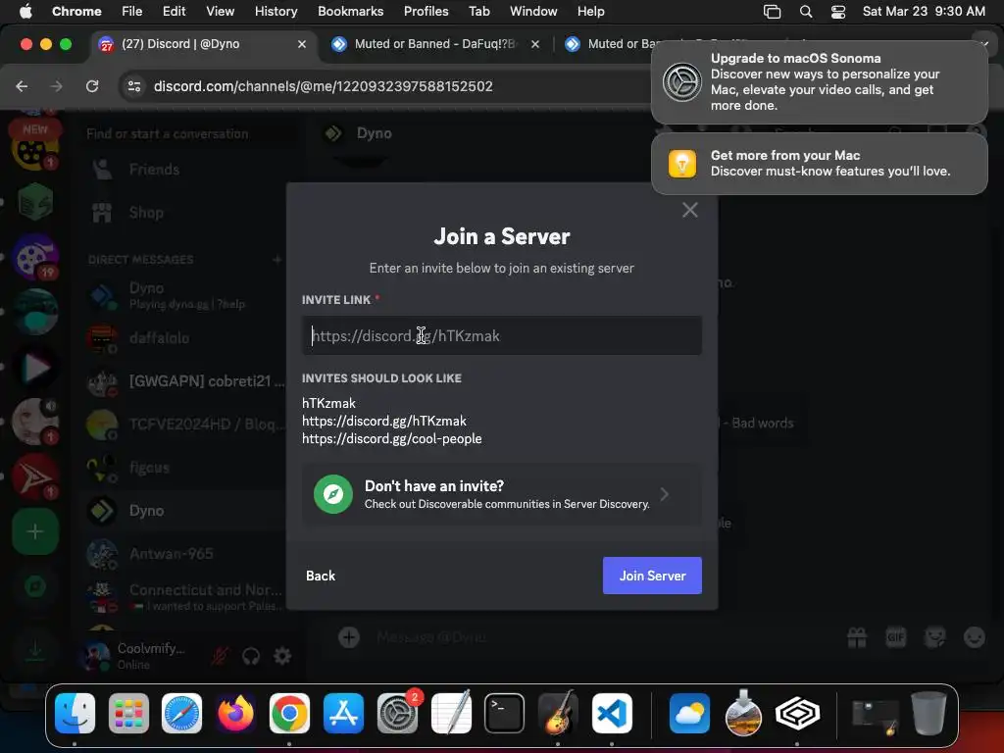
Task: Click the green compass discovery icon
Action: [x=333, y=494]
